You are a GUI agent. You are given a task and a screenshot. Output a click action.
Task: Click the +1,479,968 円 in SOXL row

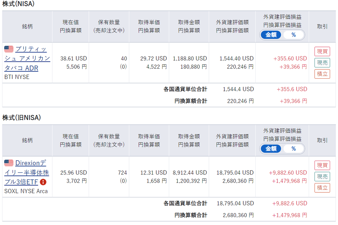pos(289,181)
